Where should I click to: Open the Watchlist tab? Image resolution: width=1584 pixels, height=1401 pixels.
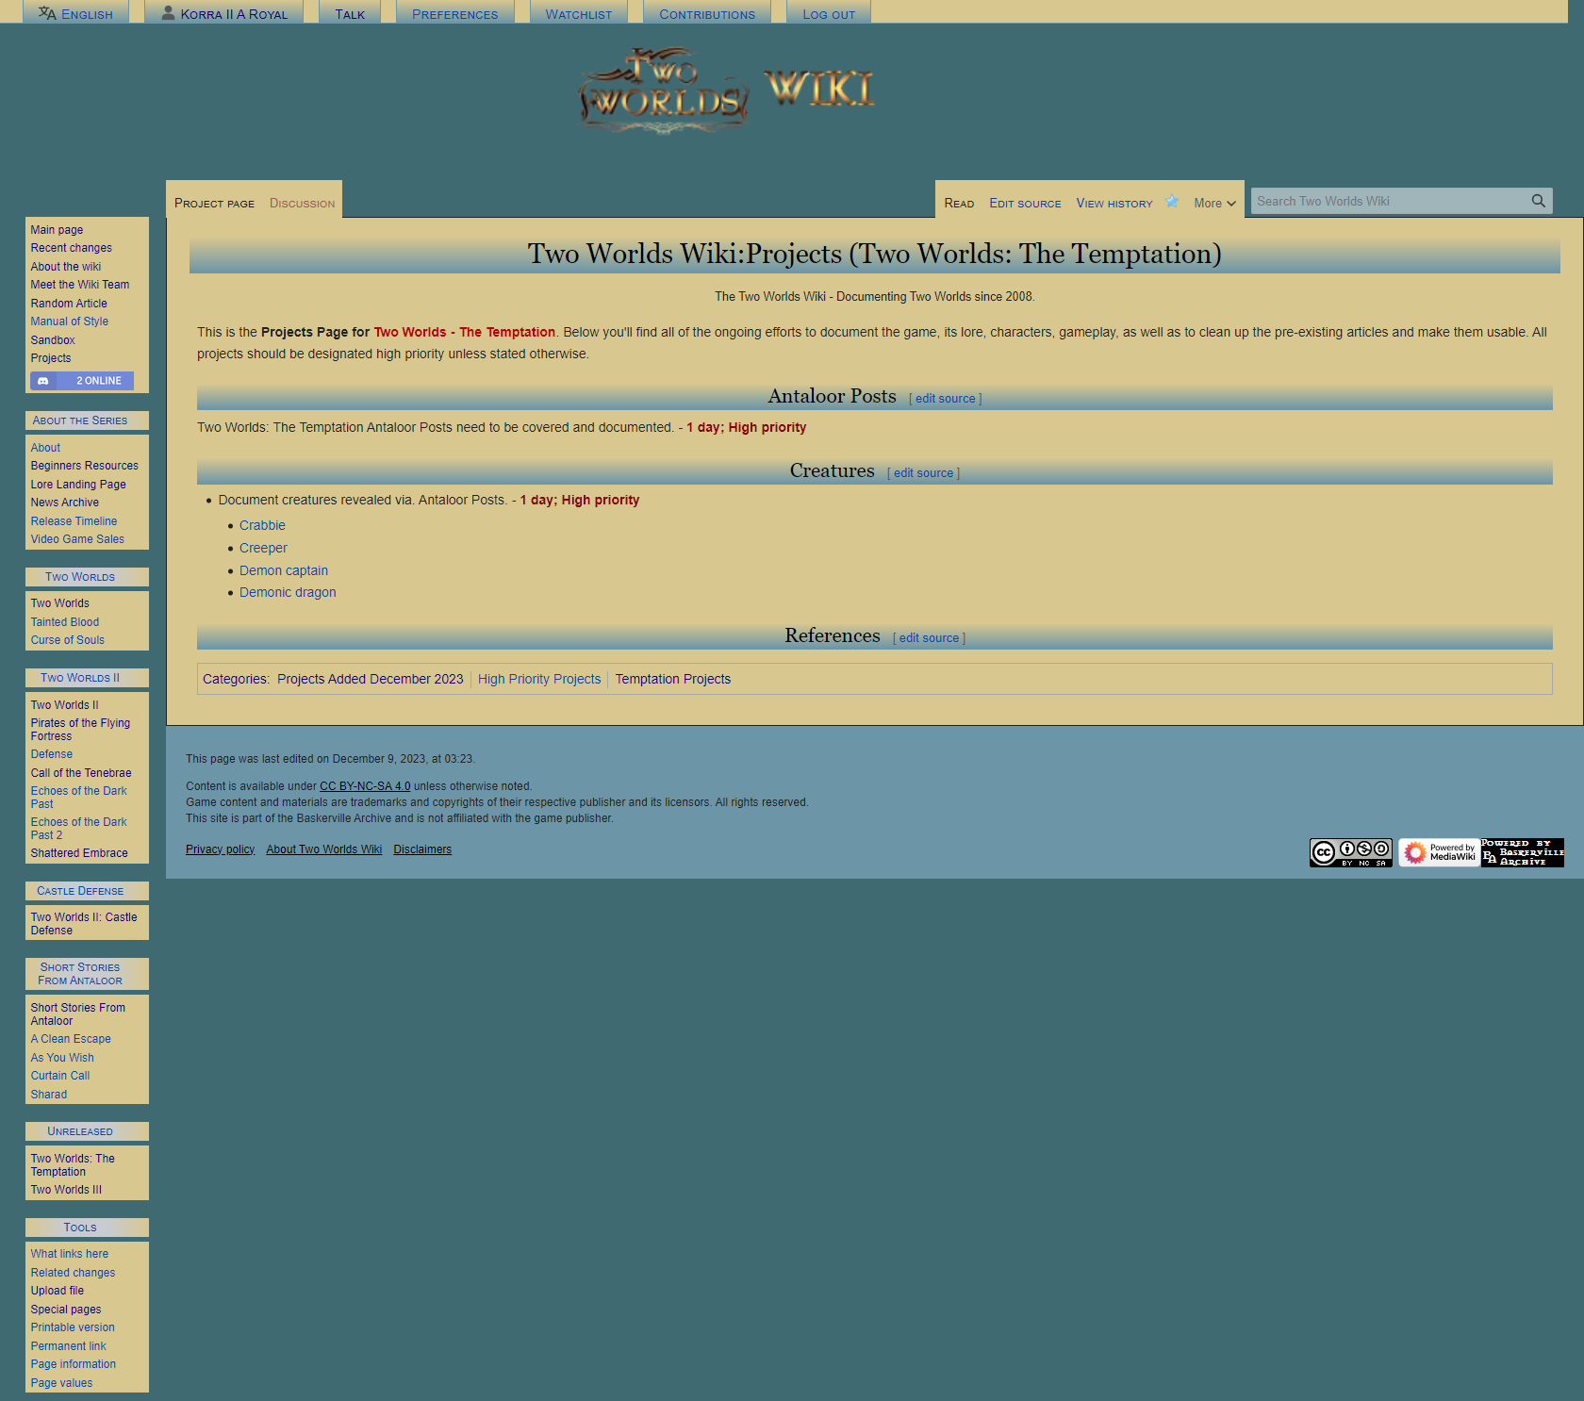click(579, 14)
